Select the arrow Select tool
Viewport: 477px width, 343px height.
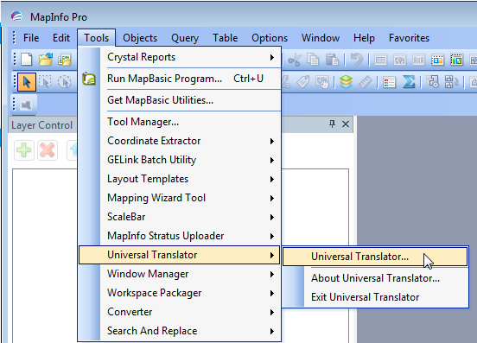click(27, 82)
